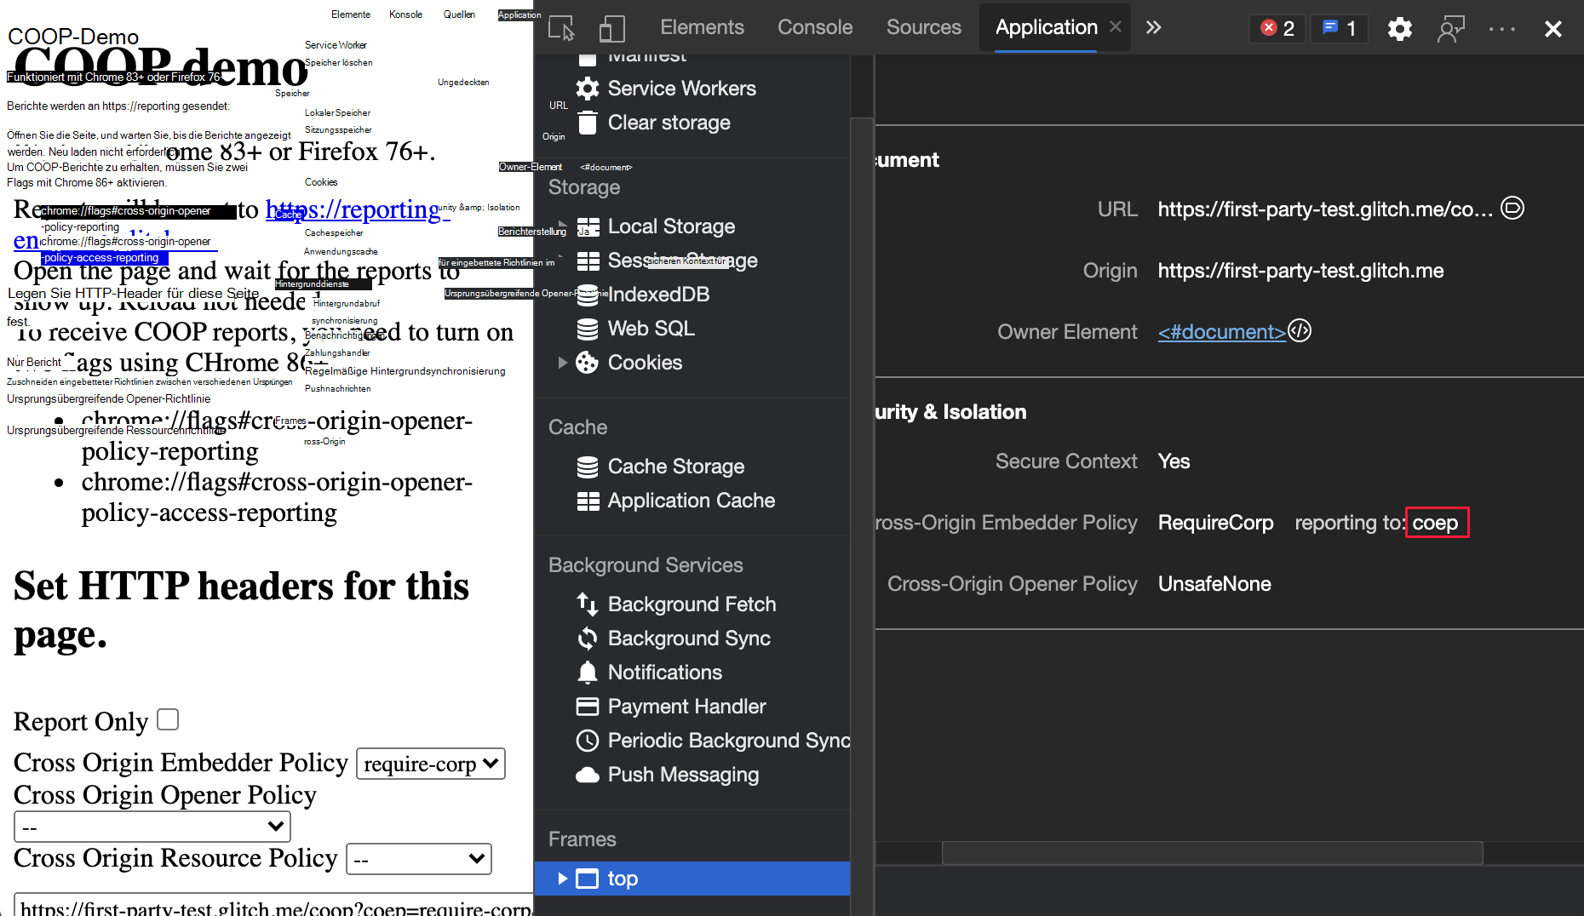Close the DevTools panel
The image size is (1584, 916).
coord(1552,29)
